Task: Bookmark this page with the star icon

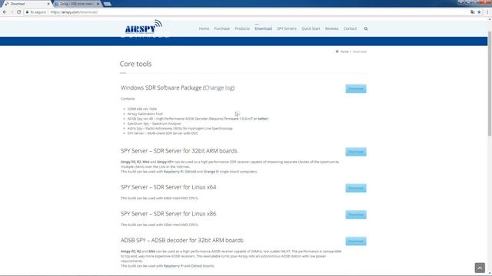Action: click(479, 12)
